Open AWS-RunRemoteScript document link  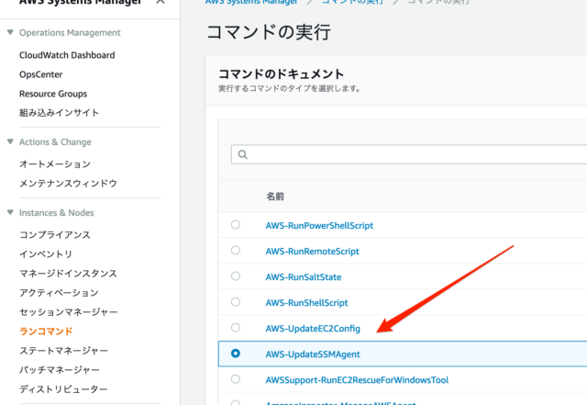coord(312,252)
